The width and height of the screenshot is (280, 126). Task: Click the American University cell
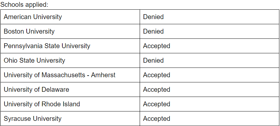click(x=70, y=17)
